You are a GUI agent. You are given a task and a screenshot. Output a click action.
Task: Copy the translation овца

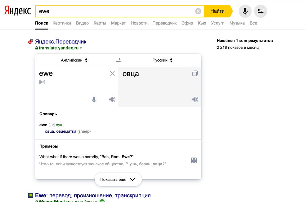[195, 73]
